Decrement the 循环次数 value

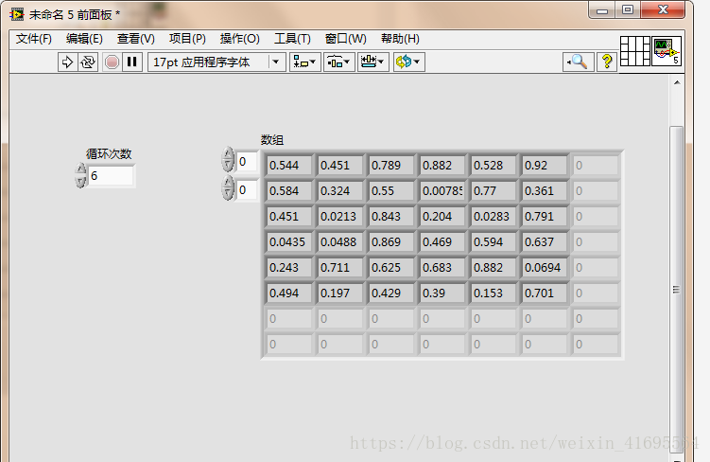[x=80, y=182]
